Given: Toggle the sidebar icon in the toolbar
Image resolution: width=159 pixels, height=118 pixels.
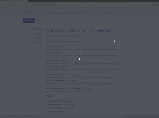Looking at the screenshot, I should (x=158, y=5).
